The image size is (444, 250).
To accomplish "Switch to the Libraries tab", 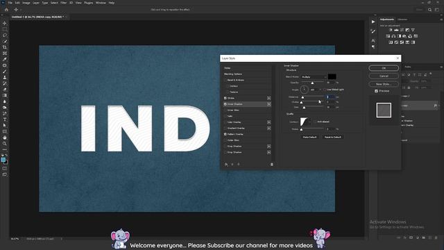I will click(402, 19).
